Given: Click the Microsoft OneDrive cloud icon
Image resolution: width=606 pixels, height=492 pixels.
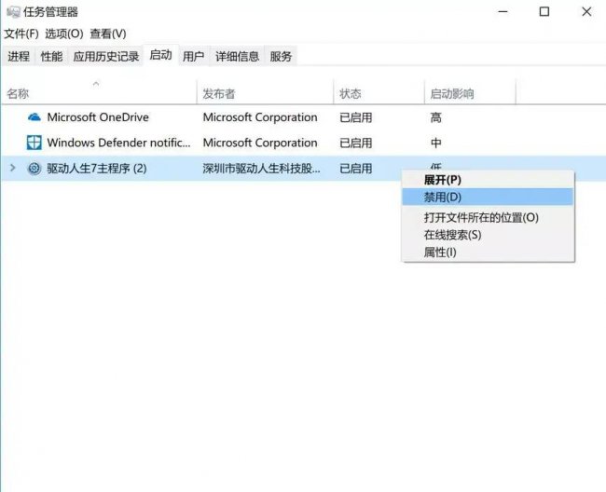Looking at the screenshot, I should [x=34, y=117].
